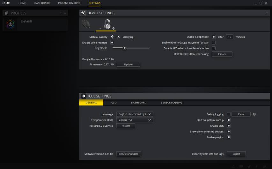Enable Battery Gauge in System Taskbar
The height and width of the screenshot is (169, 272).
point(214,43)
